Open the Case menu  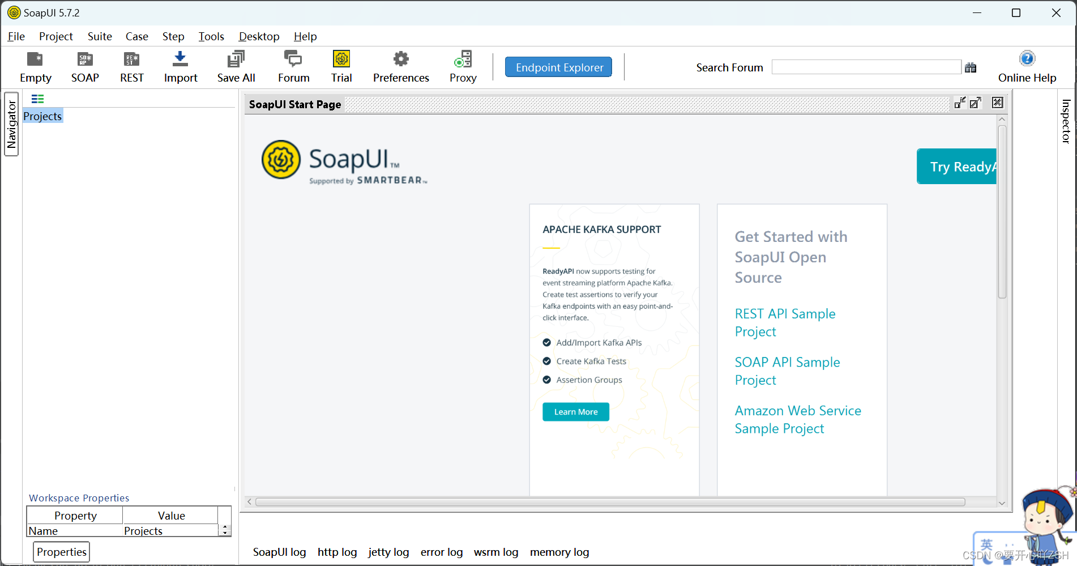(x=136, y=36)
